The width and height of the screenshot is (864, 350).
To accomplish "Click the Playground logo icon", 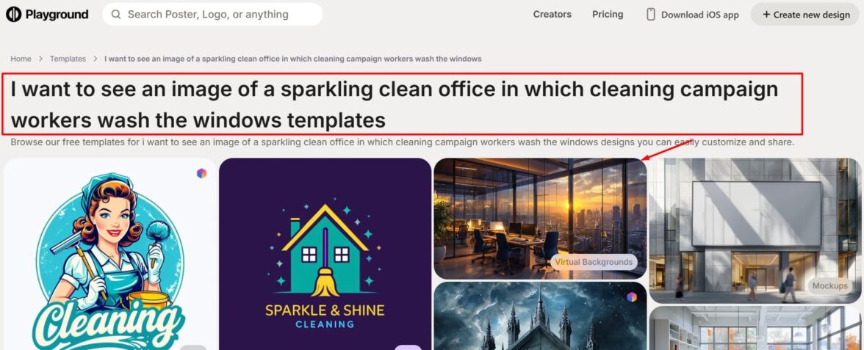I will (x=14, y=15).
